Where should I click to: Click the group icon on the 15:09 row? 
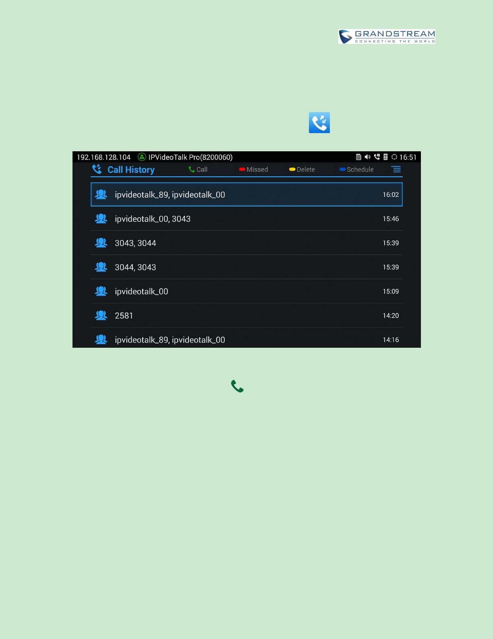(101, 291)
